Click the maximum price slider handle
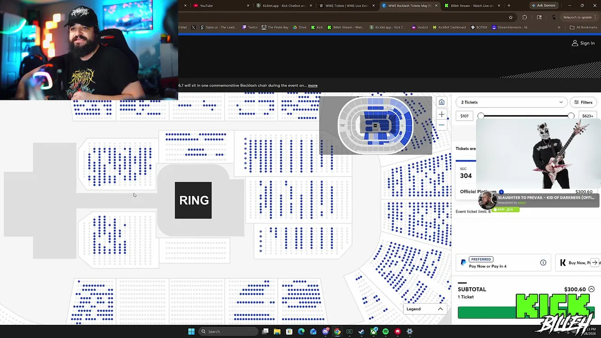 point(571,116)
